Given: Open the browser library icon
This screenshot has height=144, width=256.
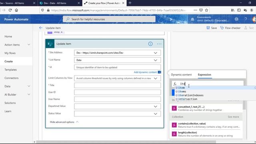Looking at the screenshot, I should tap(233, 10).
